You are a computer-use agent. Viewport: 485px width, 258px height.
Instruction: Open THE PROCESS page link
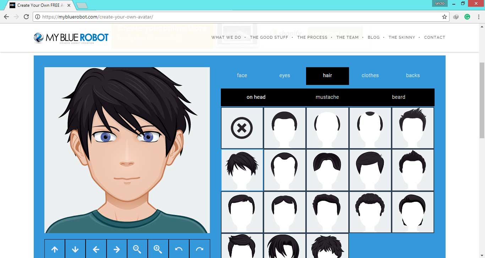(312, 37)
